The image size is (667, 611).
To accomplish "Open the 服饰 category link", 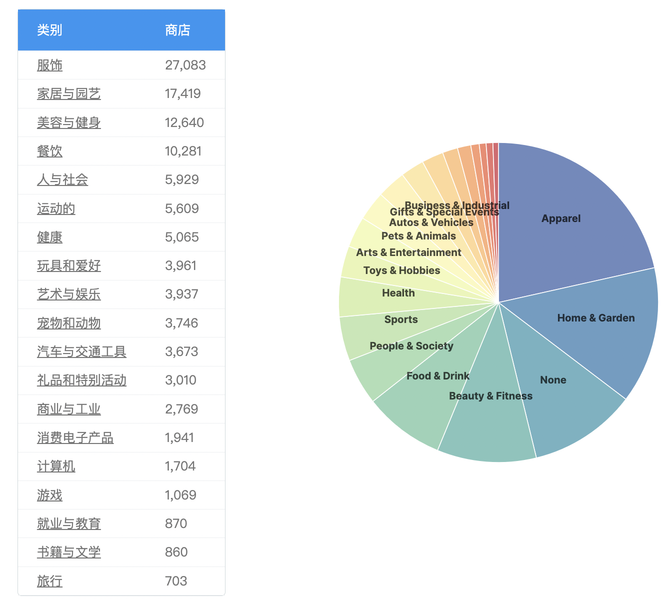I will tap(49, 65).
